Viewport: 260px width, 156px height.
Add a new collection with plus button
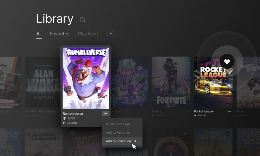tap(111, 33)
